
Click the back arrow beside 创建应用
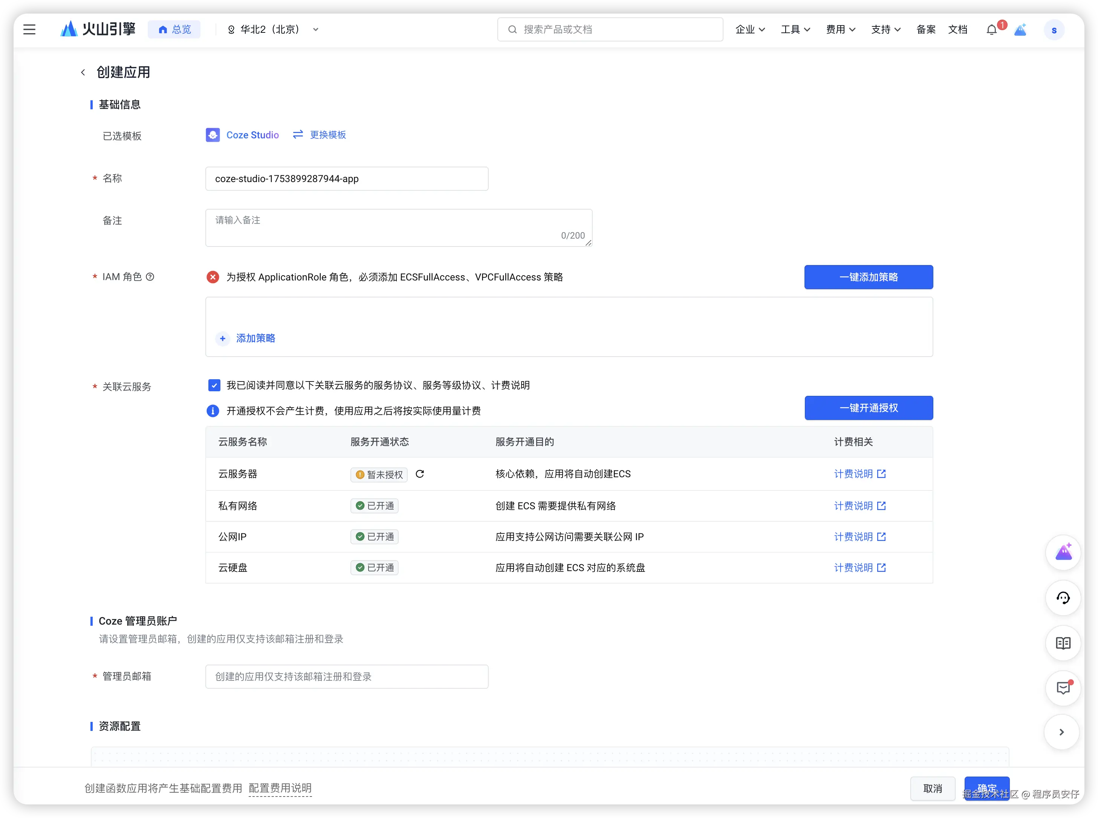83,73
